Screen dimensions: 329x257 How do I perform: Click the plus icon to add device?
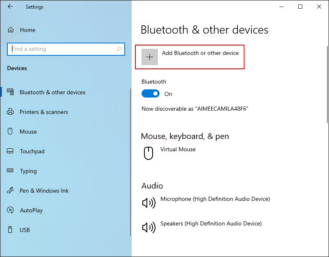(150, 57)
